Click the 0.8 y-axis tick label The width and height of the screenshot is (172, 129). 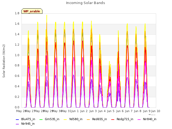(x=17, y=66)
